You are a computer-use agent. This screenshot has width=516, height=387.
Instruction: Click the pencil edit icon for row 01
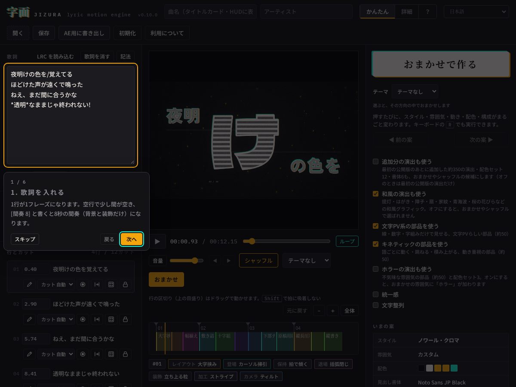[x=29, y=285]
